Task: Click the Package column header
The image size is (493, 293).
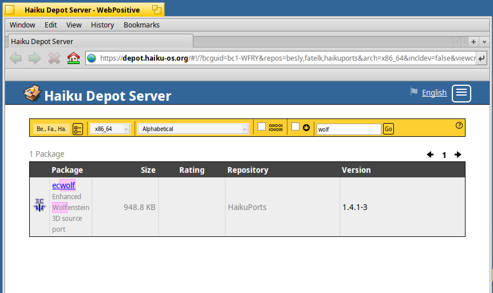Action: point(68,170)
